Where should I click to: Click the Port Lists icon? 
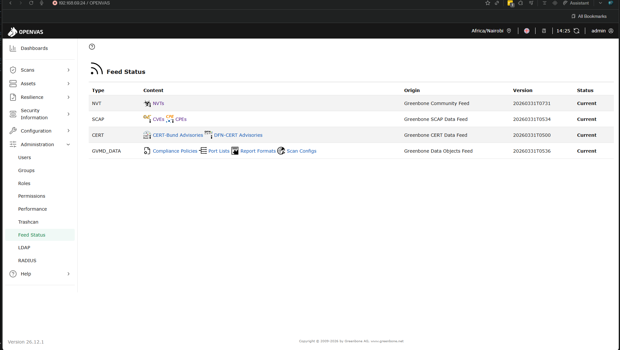[x=203, y=151]
